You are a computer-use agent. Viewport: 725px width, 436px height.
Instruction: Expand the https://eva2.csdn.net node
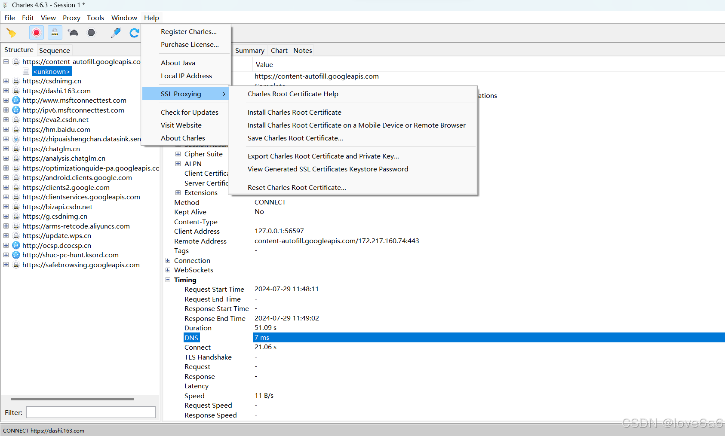coord(6,119)
